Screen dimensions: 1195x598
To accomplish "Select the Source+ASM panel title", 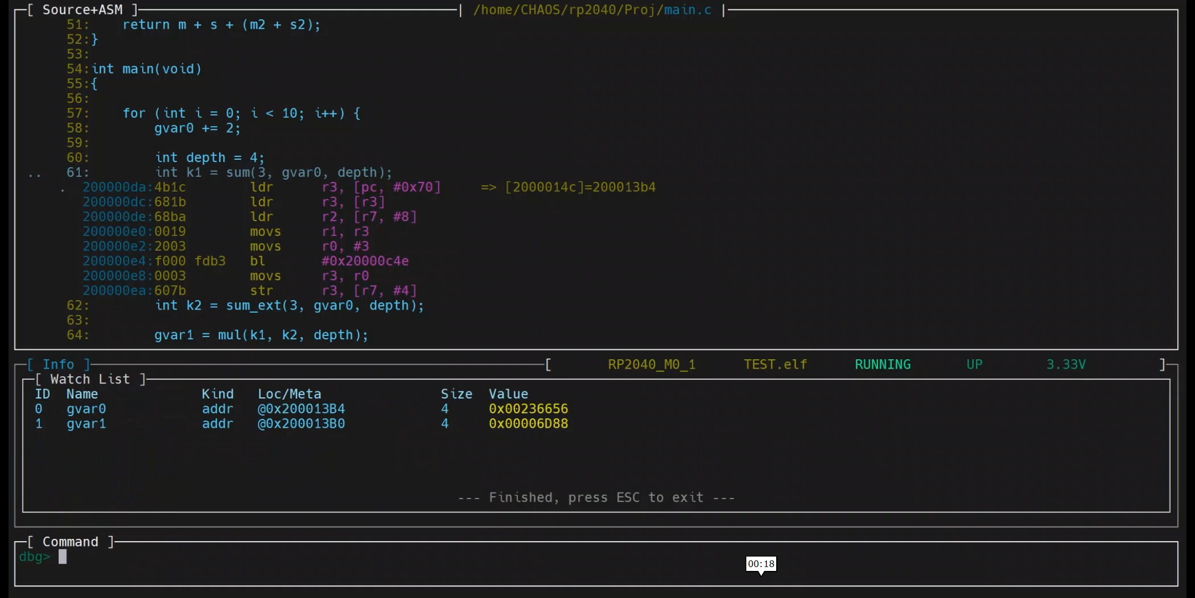I will click(x=82, y=10).
